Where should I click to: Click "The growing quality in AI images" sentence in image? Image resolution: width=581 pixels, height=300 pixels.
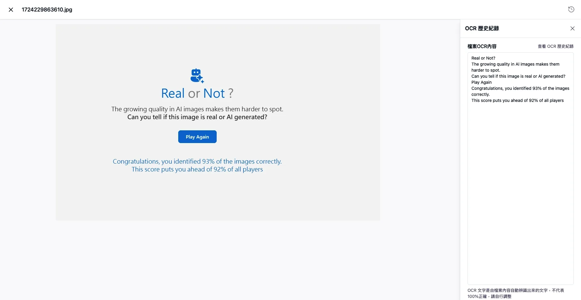tap(197, 109)
